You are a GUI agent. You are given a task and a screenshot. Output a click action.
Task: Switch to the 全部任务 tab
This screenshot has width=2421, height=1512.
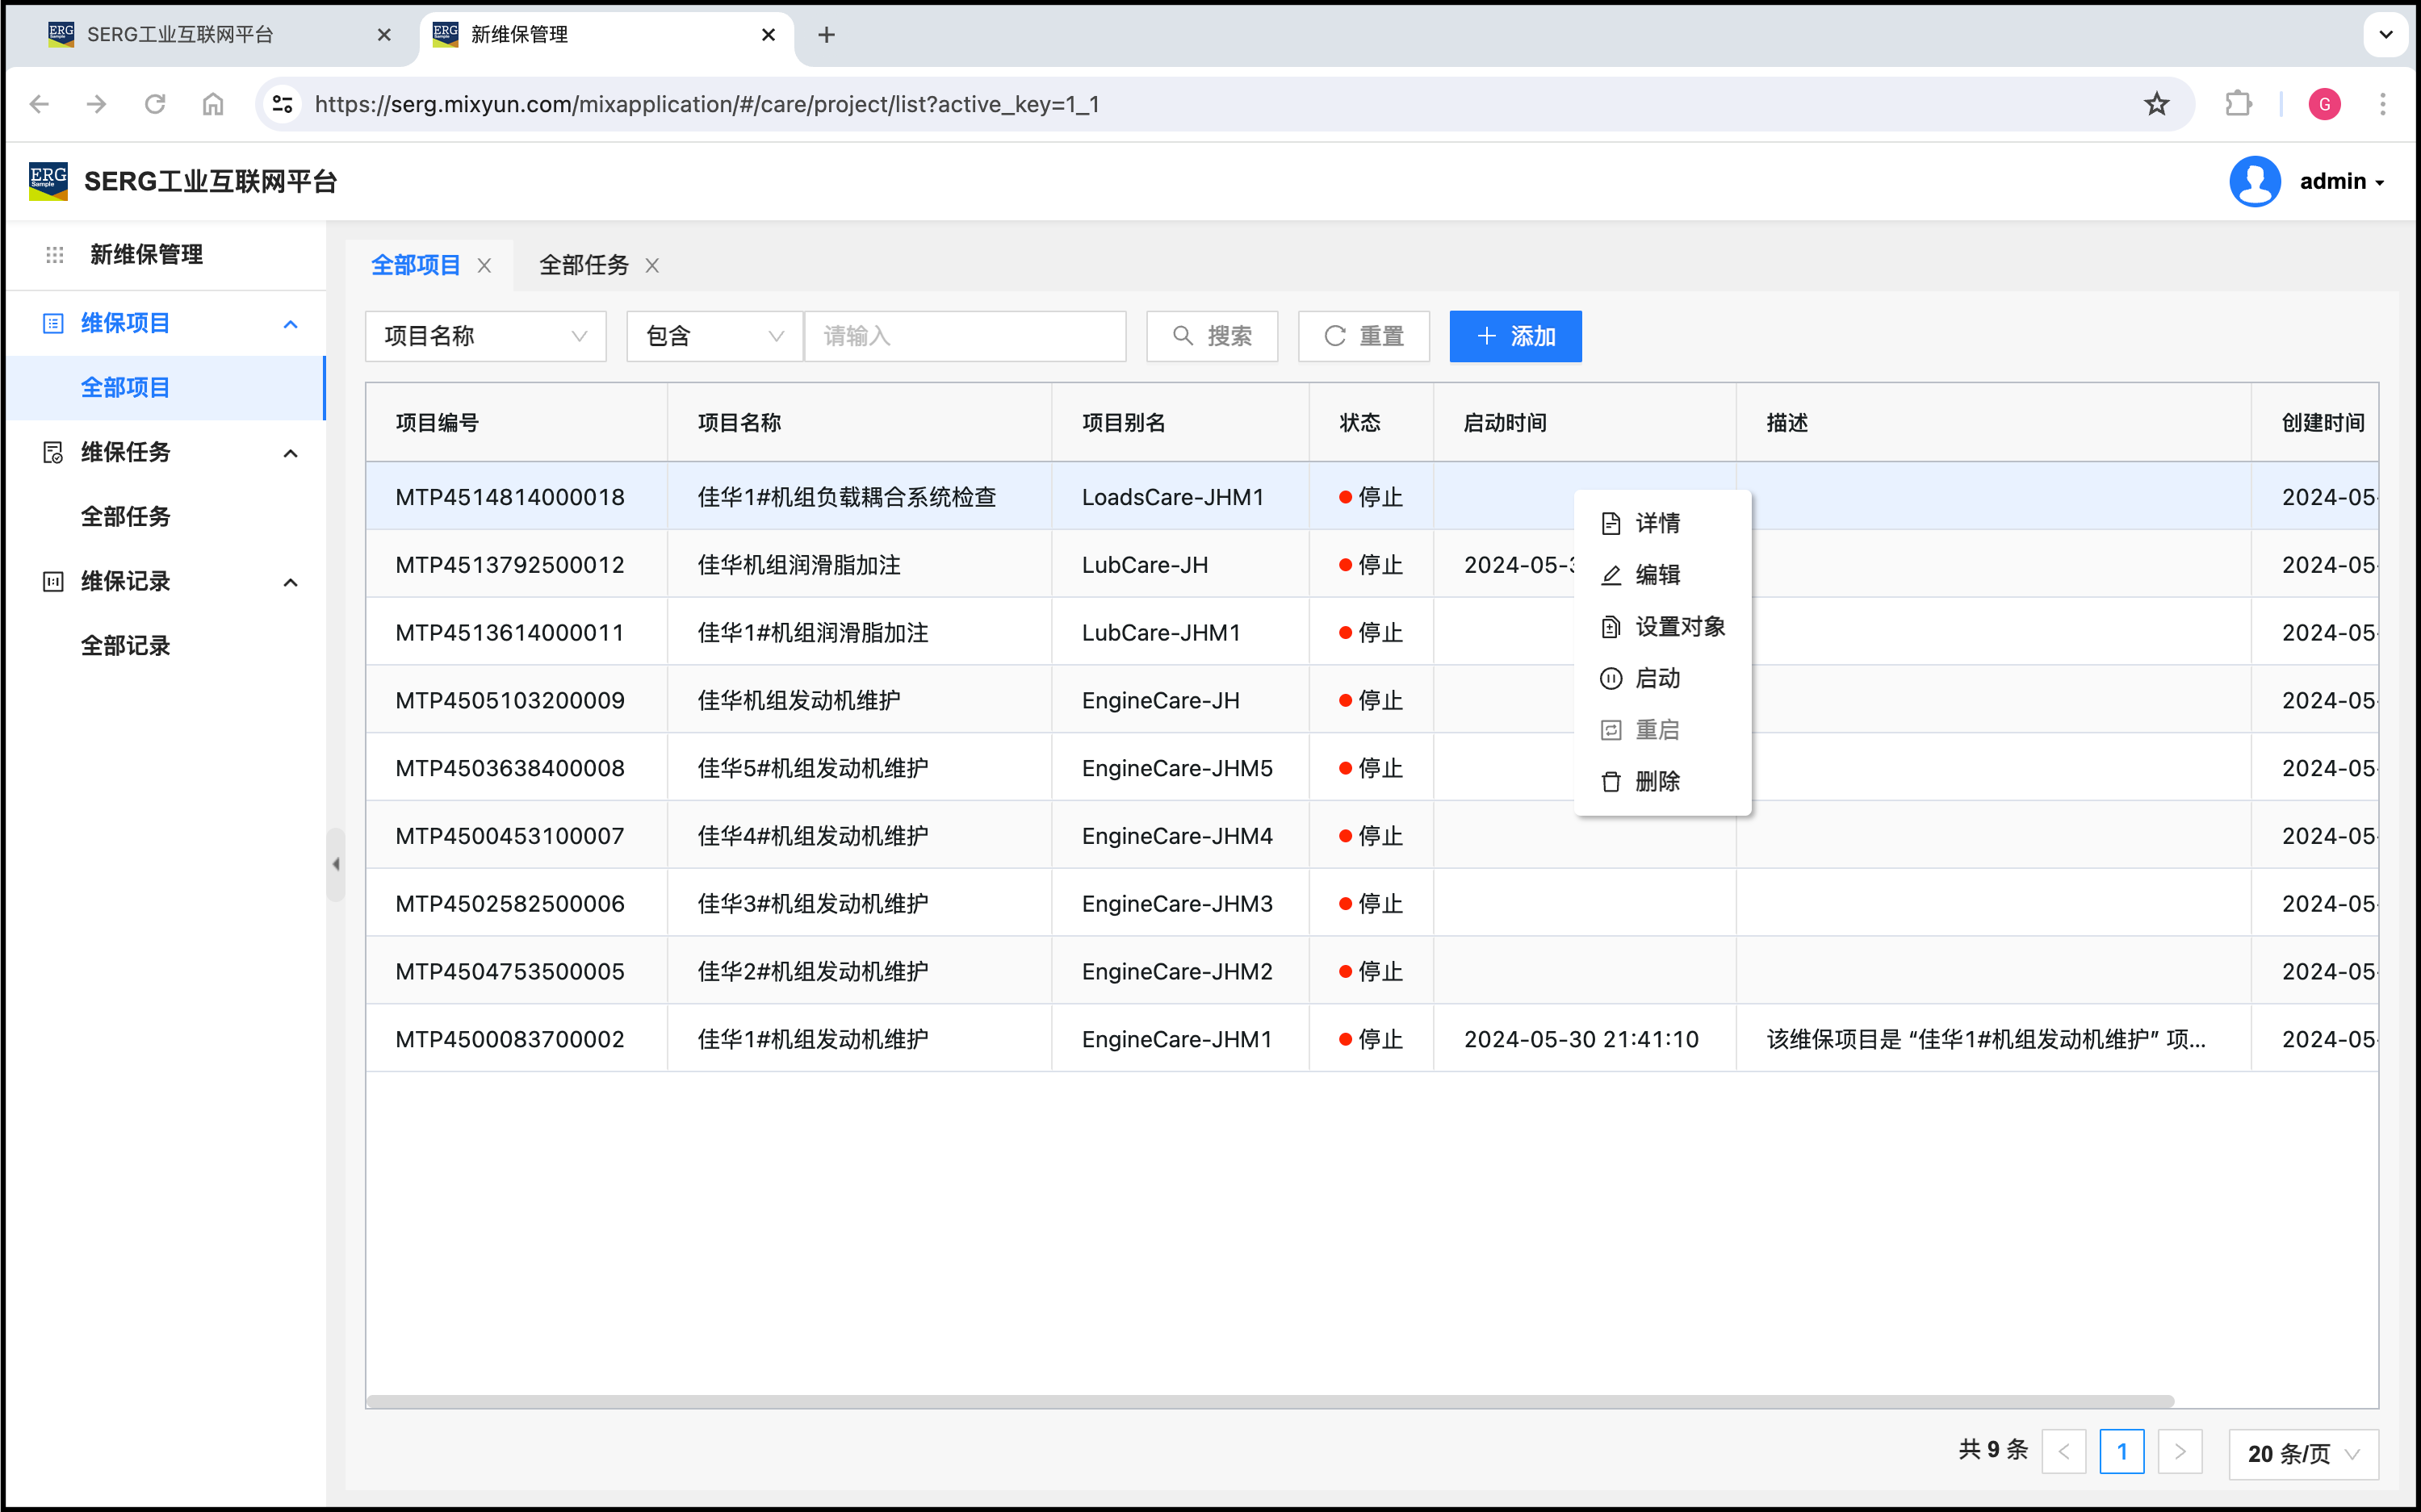point(584,265)
